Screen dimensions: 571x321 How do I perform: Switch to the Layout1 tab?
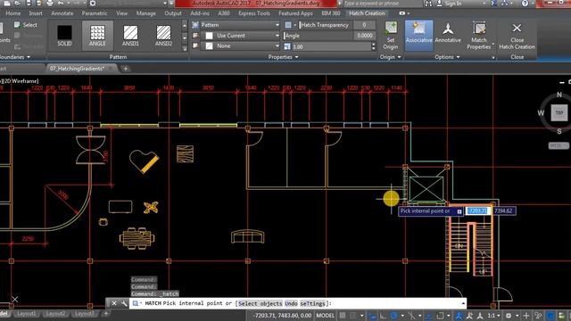click(27, 313)
